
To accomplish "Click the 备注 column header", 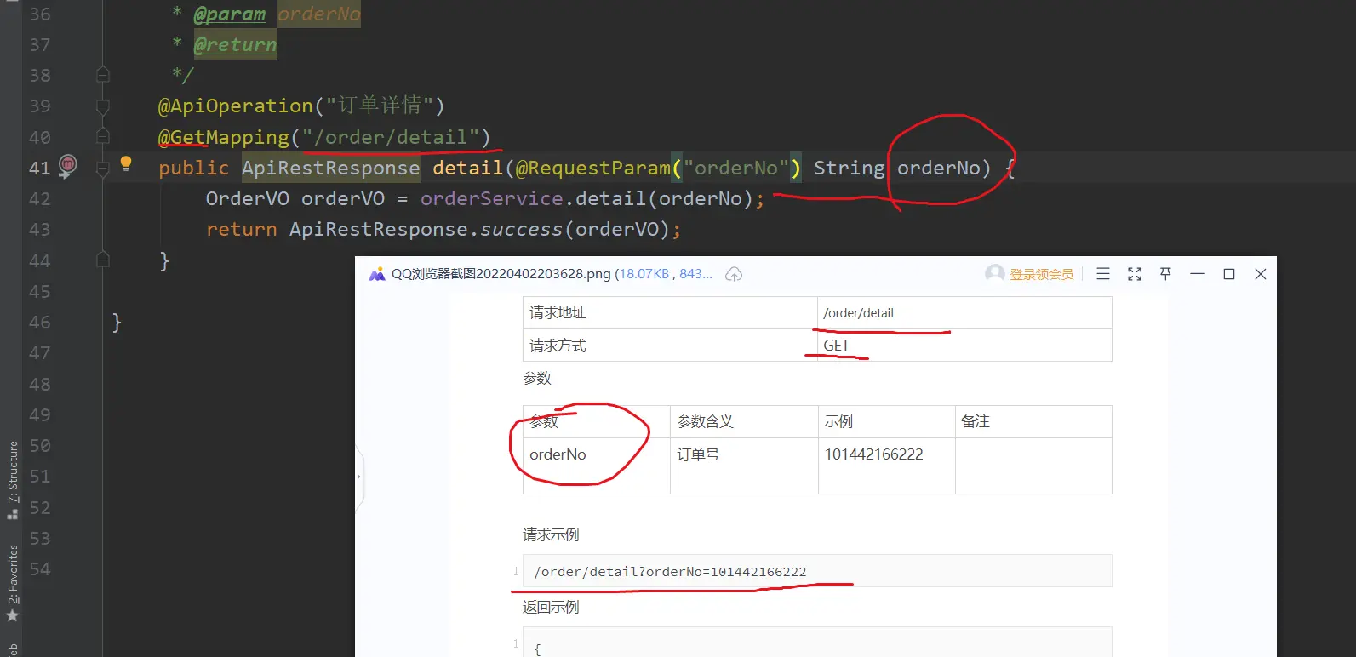I will point(1033,421).
